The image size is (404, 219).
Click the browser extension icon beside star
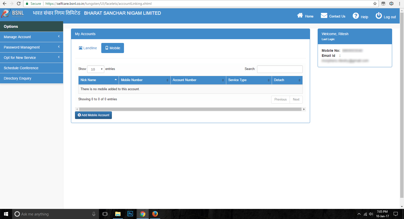383,4
